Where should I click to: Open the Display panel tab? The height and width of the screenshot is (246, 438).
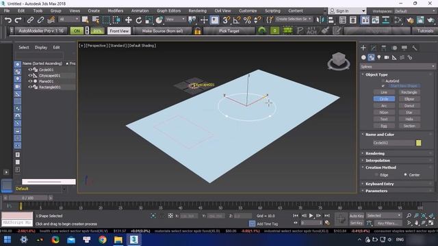pos(404,48)
